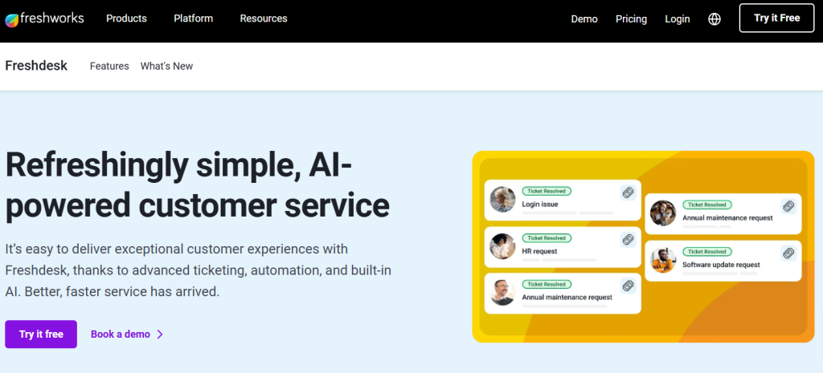Open the Pricing page
Screen dimensions: 823x373
point(632,19)
